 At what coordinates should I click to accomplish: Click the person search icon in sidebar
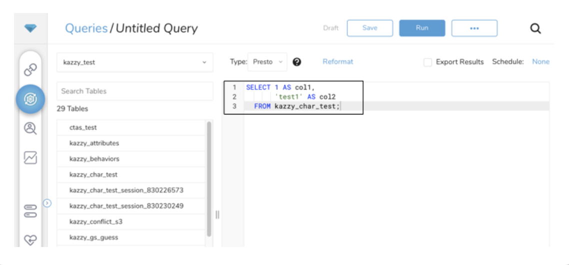[30, 128]
